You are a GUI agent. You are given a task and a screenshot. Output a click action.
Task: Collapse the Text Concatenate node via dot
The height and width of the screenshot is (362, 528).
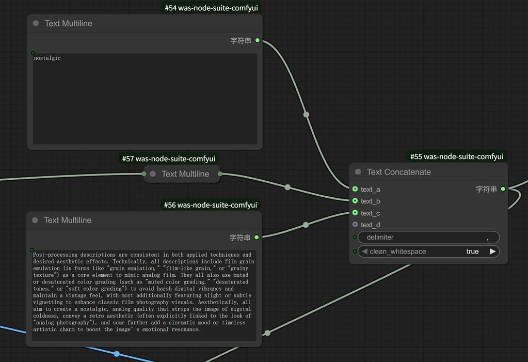358,172
